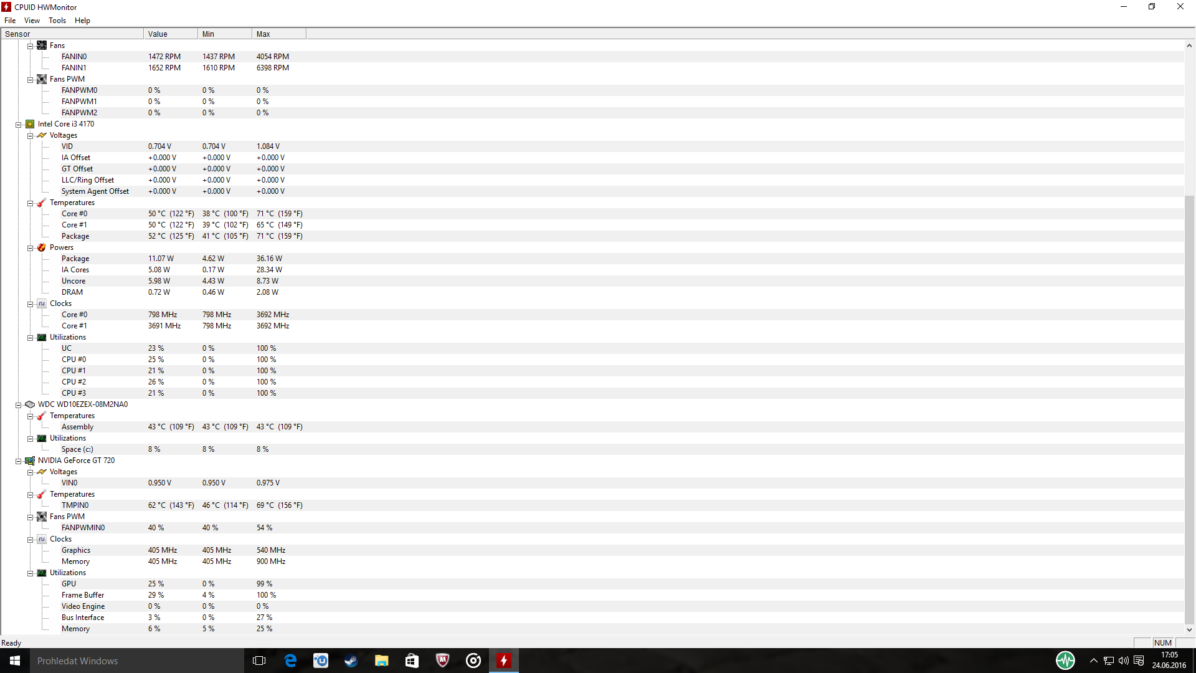The height and width of the screenshot is (673, 1196).
Task: Click the Intel Utilizations chart icon
Action: [42, 337]
